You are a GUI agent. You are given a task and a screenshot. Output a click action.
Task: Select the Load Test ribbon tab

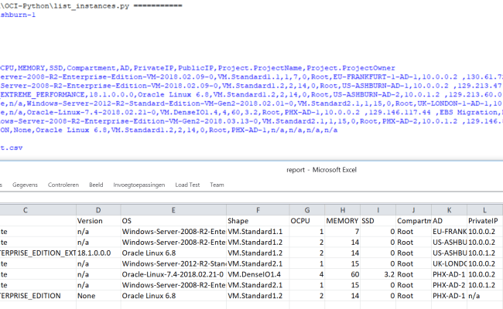187,185
